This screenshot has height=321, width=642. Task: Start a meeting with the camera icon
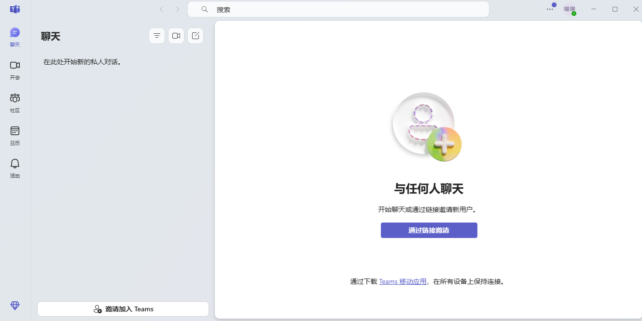176,35
